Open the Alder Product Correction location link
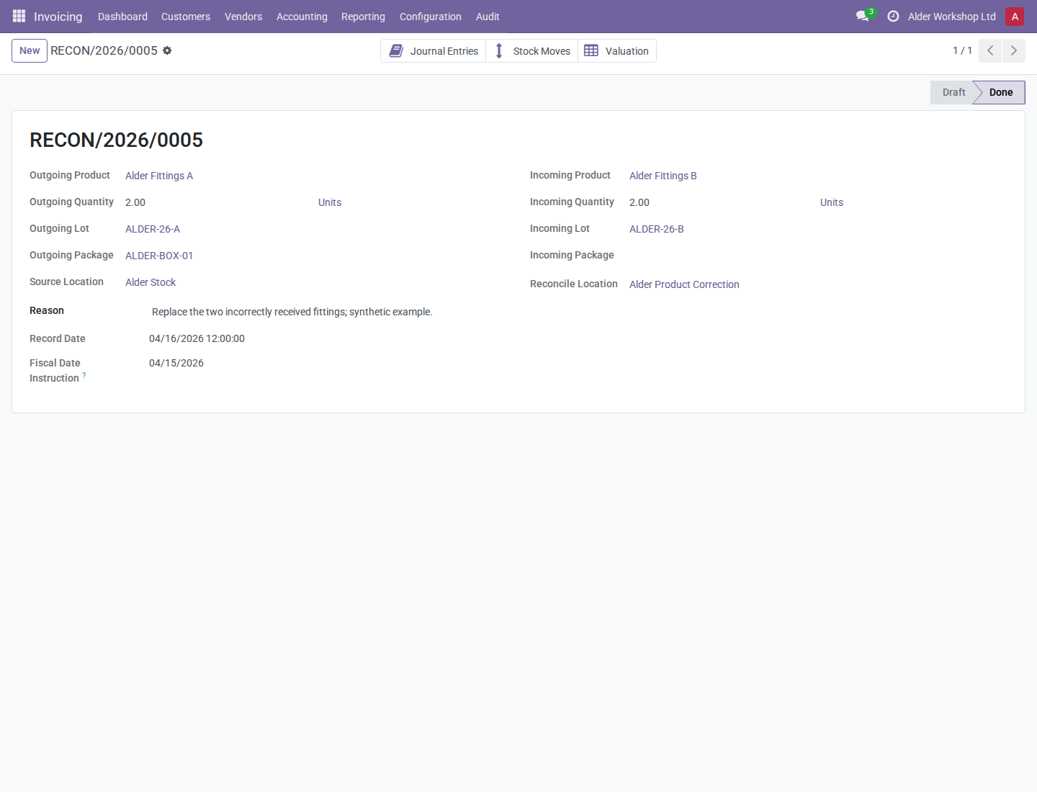This screenshot has height=792, width=1037. click(x=684, y=284)
